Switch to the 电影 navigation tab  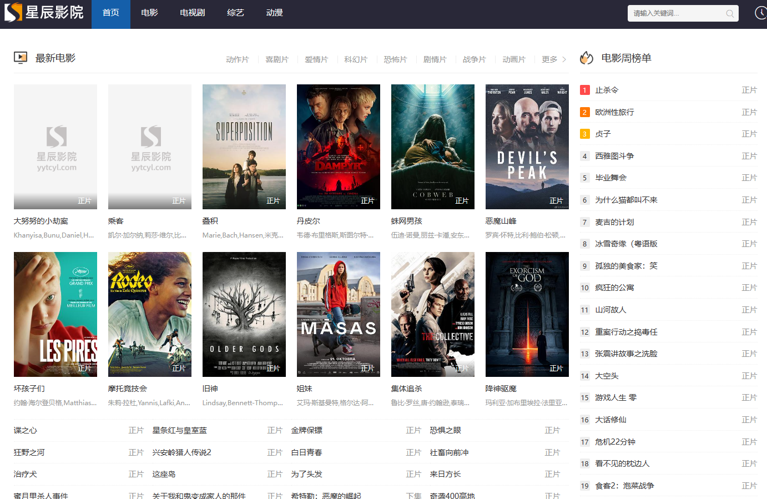(x=150, y=14)
